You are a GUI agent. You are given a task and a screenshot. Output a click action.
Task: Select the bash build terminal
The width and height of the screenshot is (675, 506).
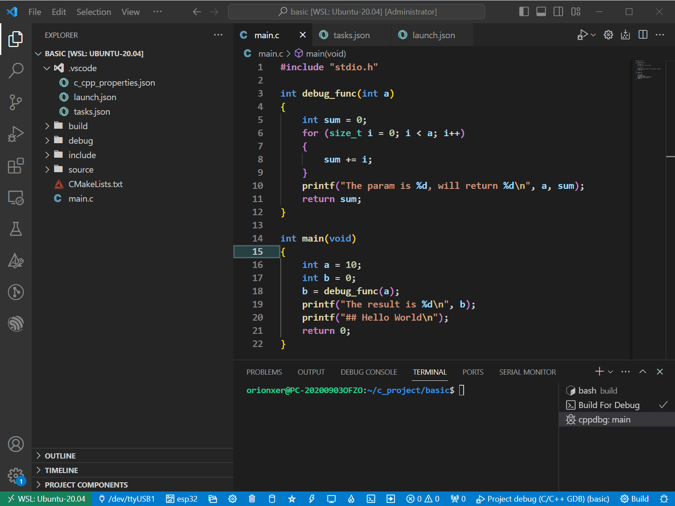(617, 390)
